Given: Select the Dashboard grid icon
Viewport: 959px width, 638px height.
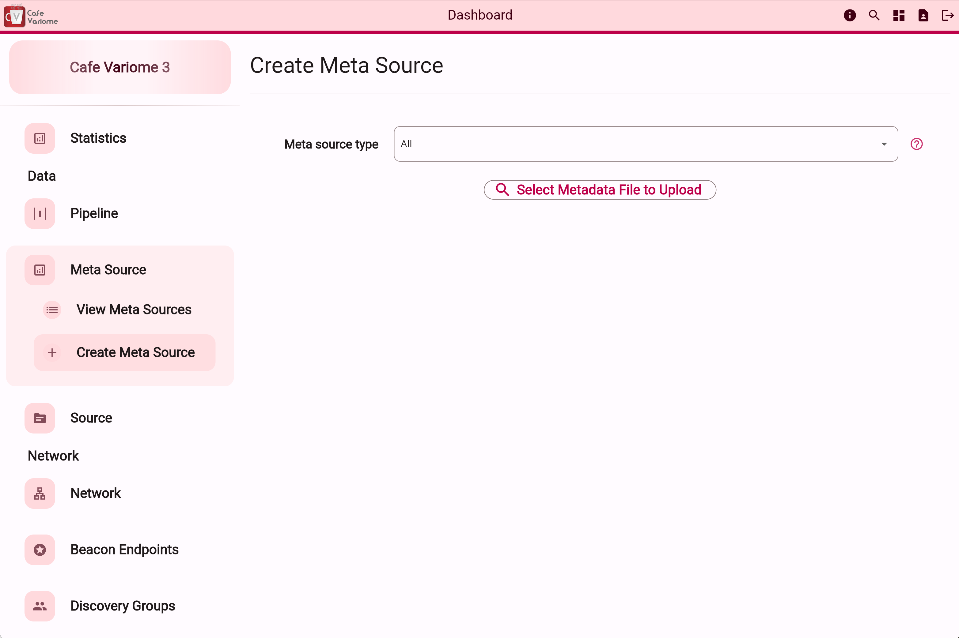Looking at the screenshot, I should tap(899, 16).
